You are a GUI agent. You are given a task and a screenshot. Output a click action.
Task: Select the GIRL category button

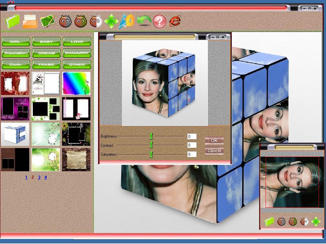point(16,42)
